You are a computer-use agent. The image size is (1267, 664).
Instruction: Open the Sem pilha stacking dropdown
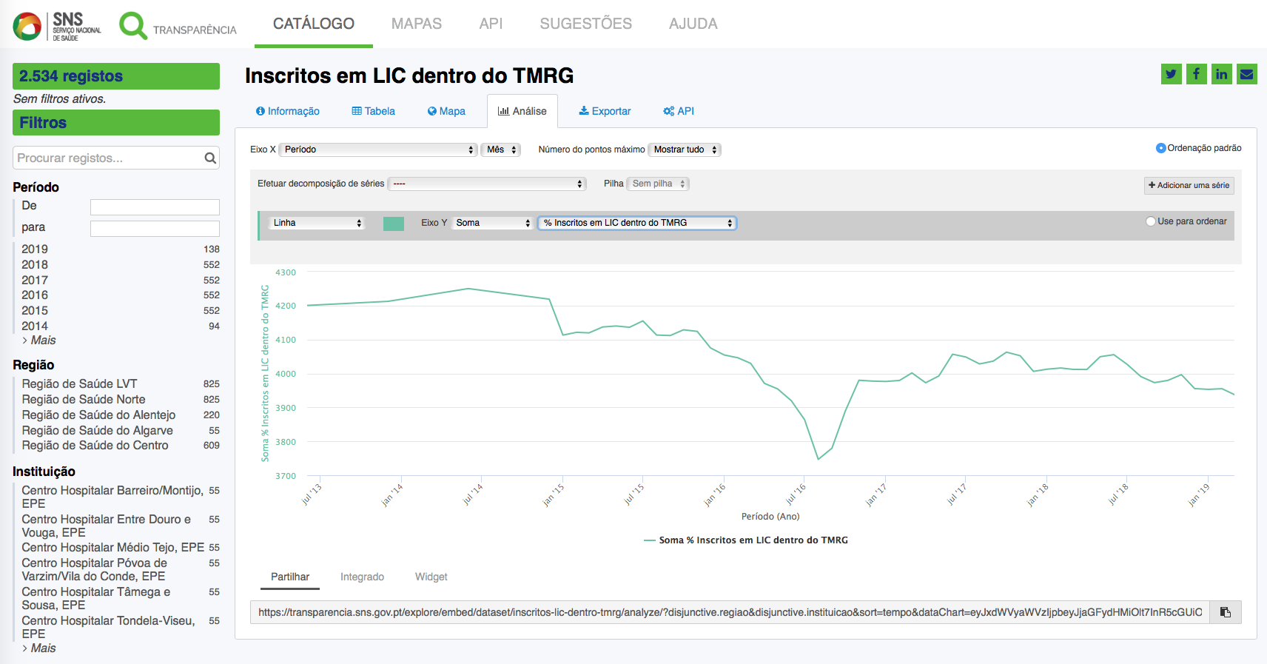[658, 184]
